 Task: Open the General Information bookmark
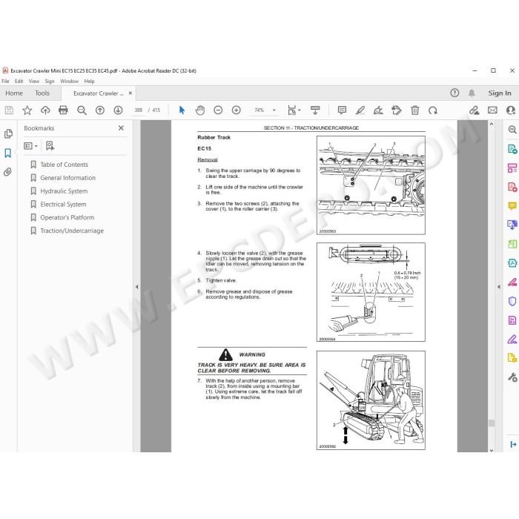click(x=68, y=178)
